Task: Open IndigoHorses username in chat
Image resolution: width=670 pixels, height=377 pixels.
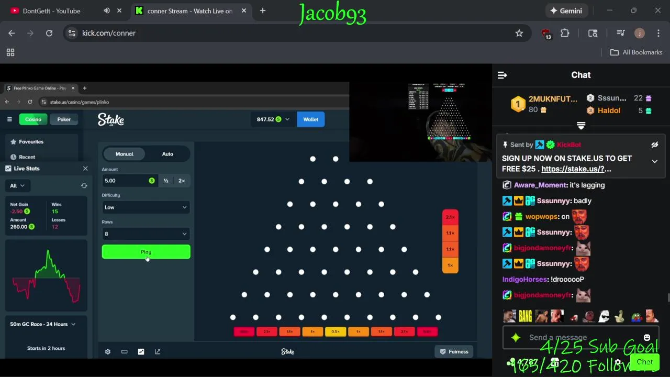Action: (x=525, y=279)
